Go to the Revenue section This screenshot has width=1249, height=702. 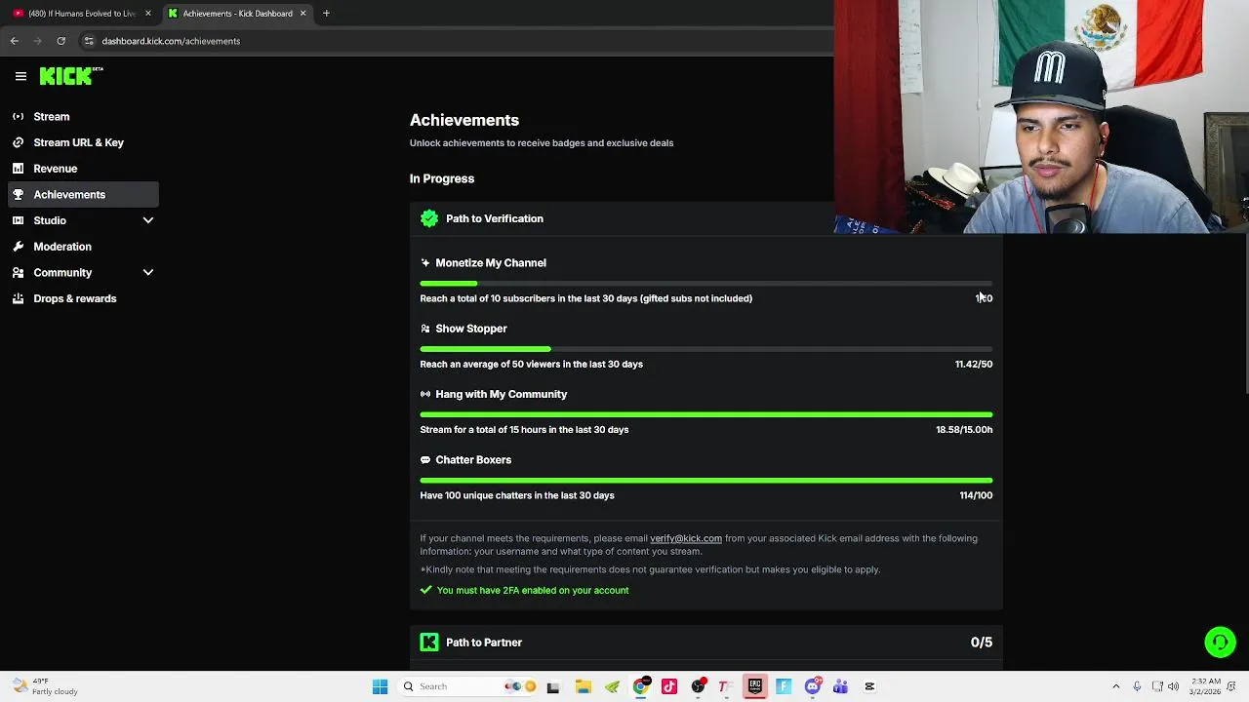[83, 169]
